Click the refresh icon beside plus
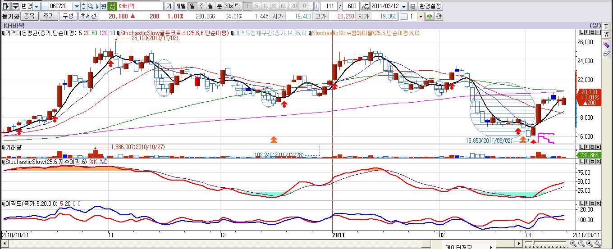The image size is (613, 249). [x=439, y=16]
